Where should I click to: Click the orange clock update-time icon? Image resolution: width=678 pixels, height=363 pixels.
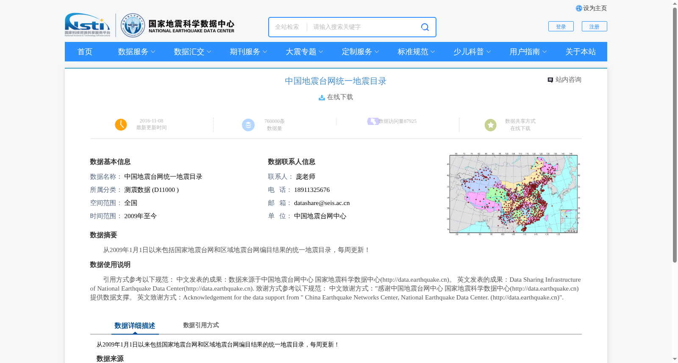click(121, 125)
